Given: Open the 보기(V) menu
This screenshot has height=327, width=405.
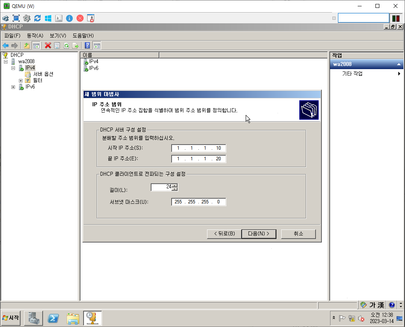Looking at the screenshot, I should (58, 36).
